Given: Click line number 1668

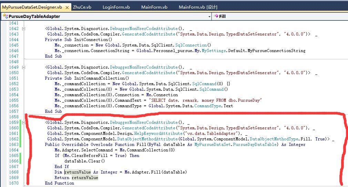Looking at the screenshot, I should pyautogui.click(x=14, y=172).
